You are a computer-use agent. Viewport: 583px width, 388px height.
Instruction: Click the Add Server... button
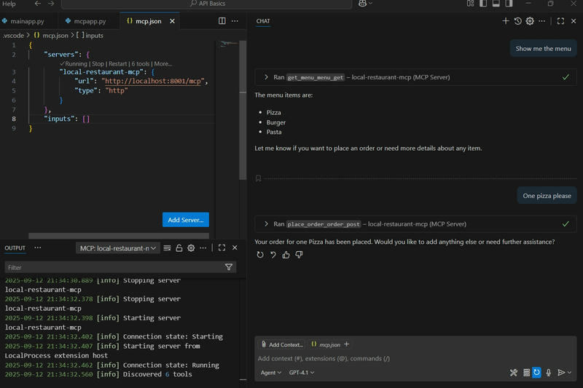tap(185, 220)
